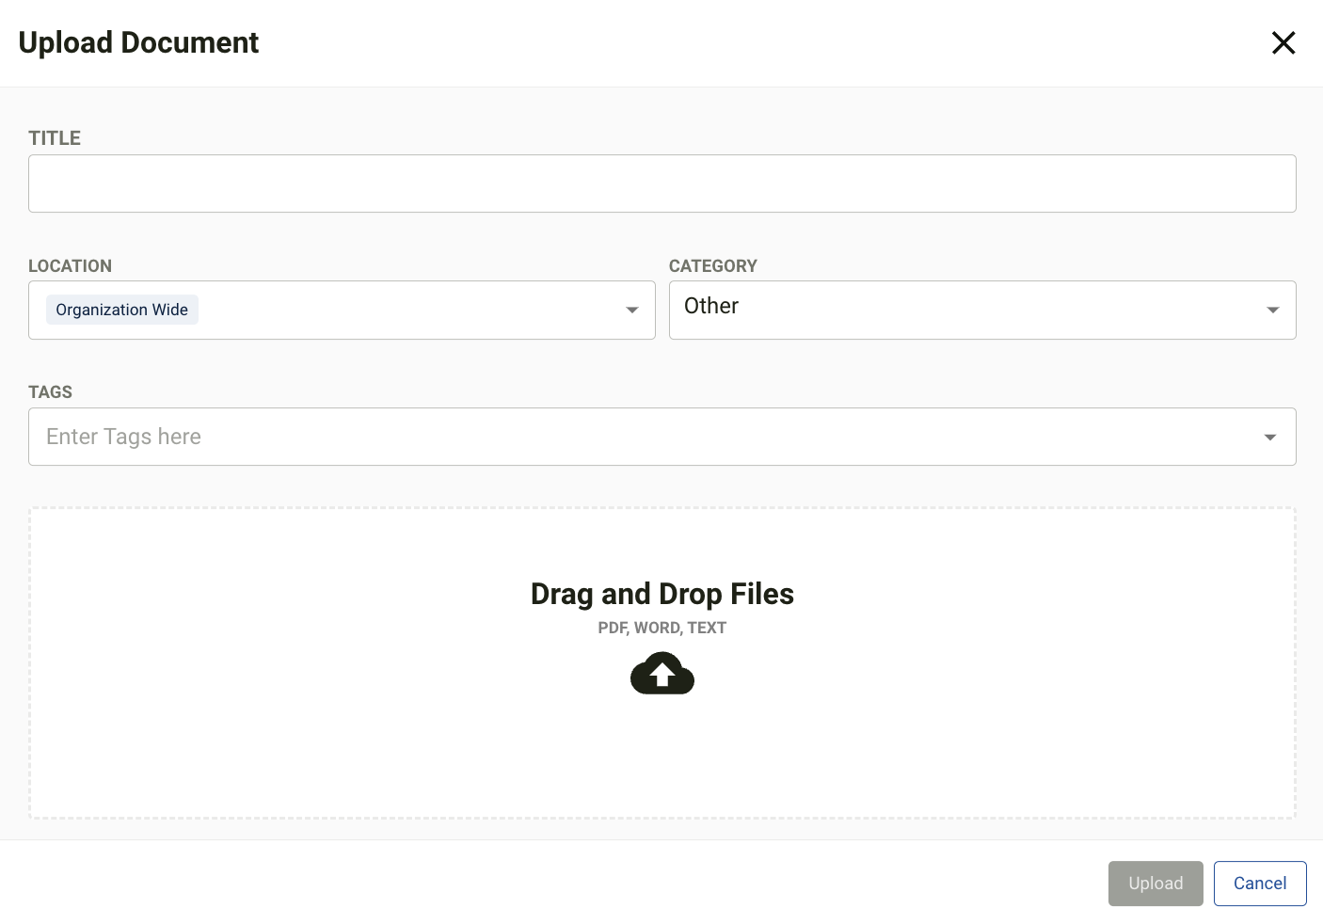
Task: Click the Title input field
Action: click(662, 183)
